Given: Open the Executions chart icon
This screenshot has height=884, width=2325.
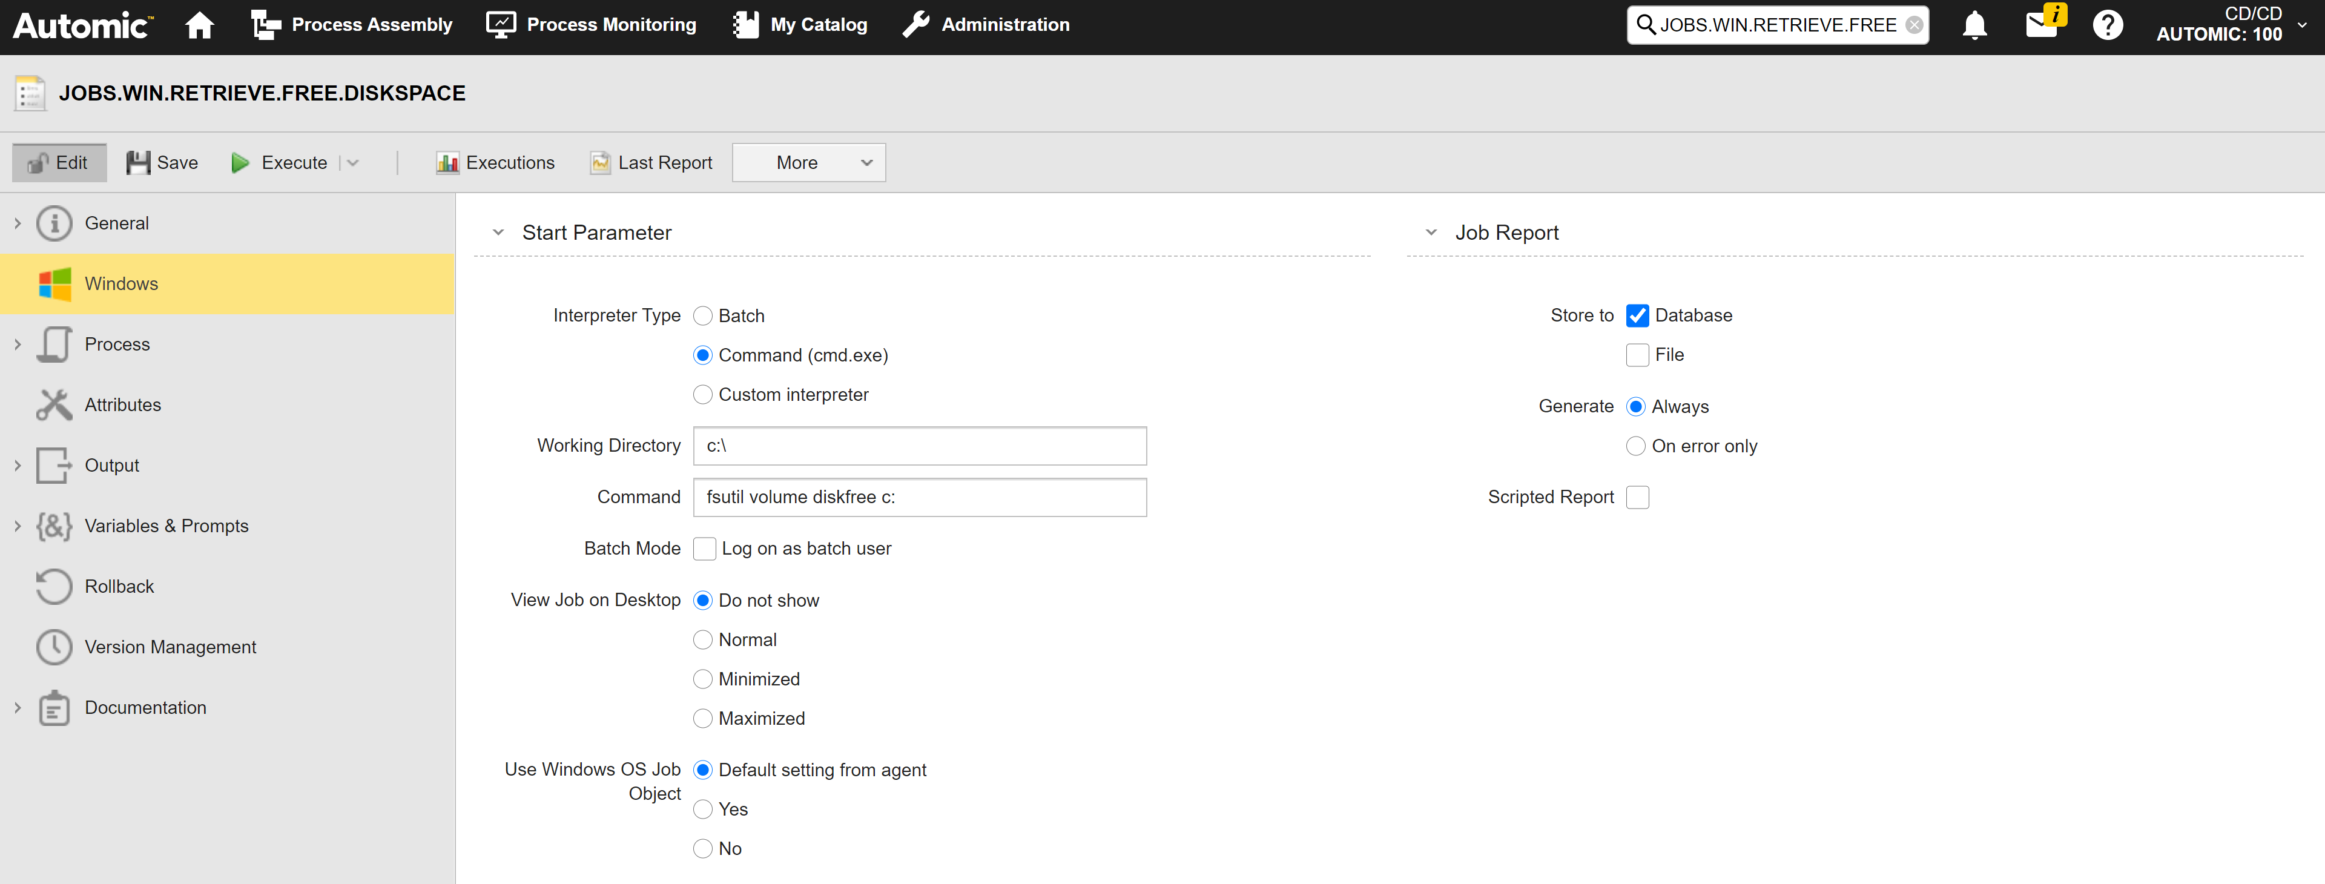Looking at the screenshot, I should (447, 162).
